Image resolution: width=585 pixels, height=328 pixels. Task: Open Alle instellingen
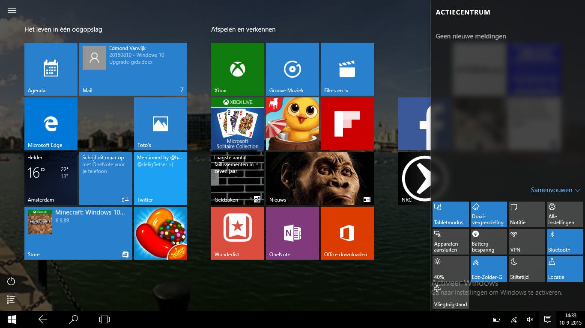565,214
